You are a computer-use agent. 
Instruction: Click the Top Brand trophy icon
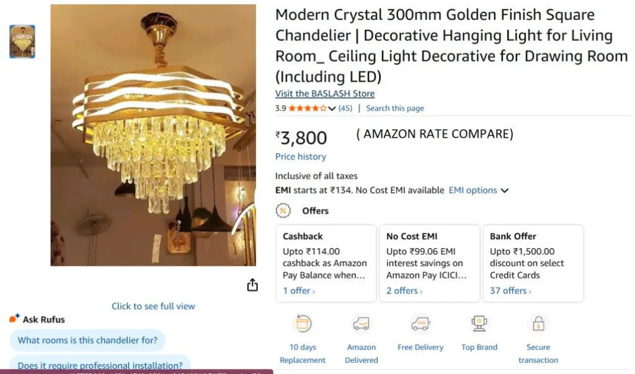pos(479,324)
